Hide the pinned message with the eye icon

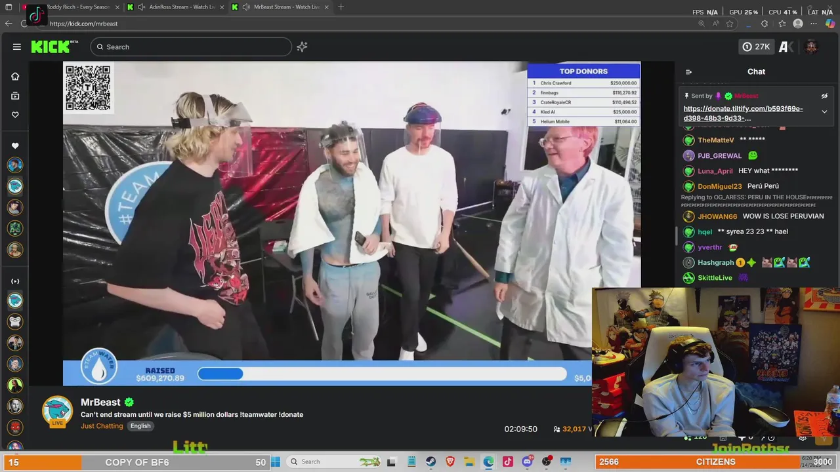(824, 96)
